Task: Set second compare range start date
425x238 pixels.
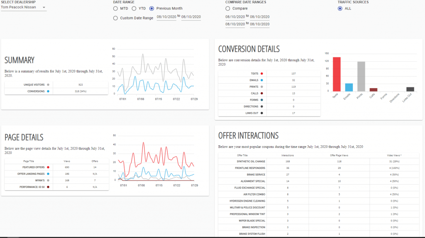Action: point(235,24)
